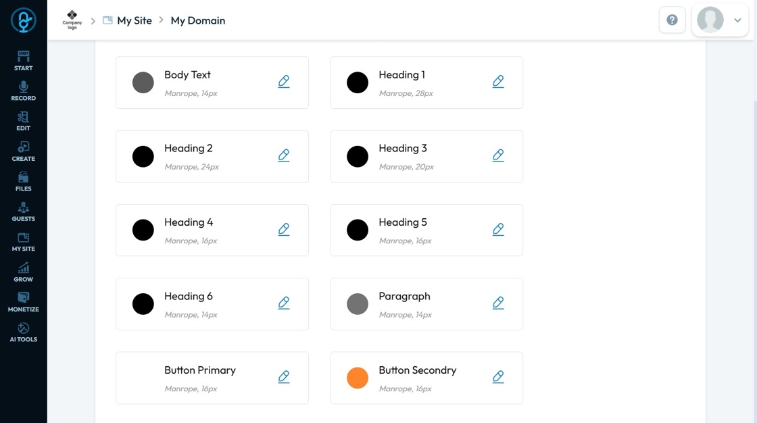Viewport: 757px width, 423px height.
Task: Click the help question mark icon
Action: coord(672,20)
